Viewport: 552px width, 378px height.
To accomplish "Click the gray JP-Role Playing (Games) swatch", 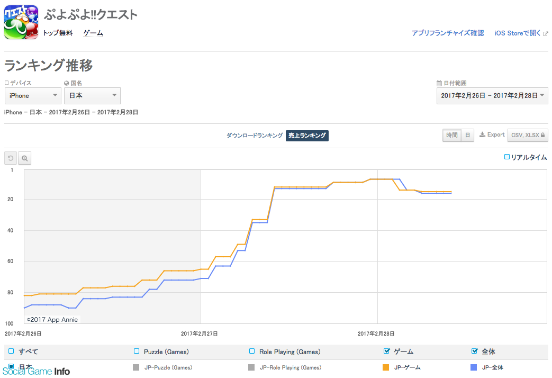I will 251,367.
